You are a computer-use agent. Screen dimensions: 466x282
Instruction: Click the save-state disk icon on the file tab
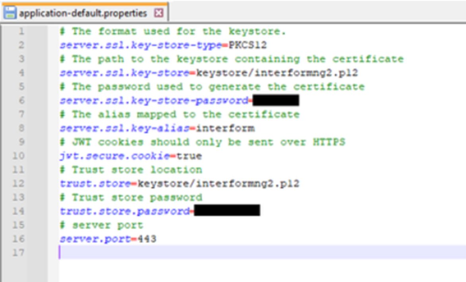10,13
